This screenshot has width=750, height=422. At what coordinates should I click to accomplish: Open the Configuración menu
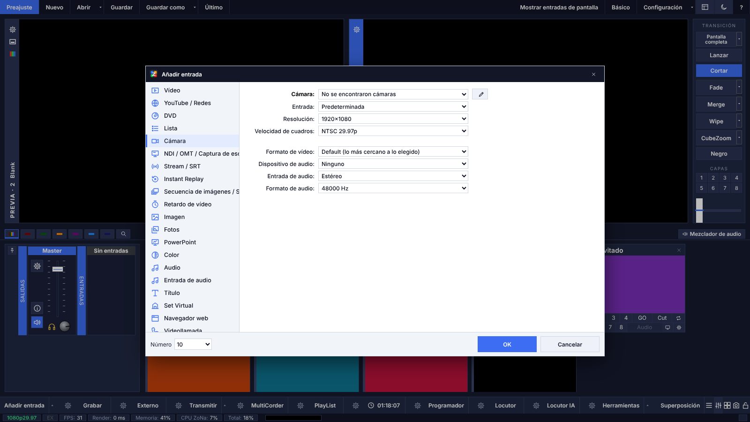click(663, 7)
